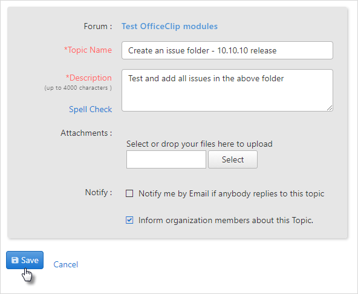Click inside the Description text area

click(x=227, y=90)
